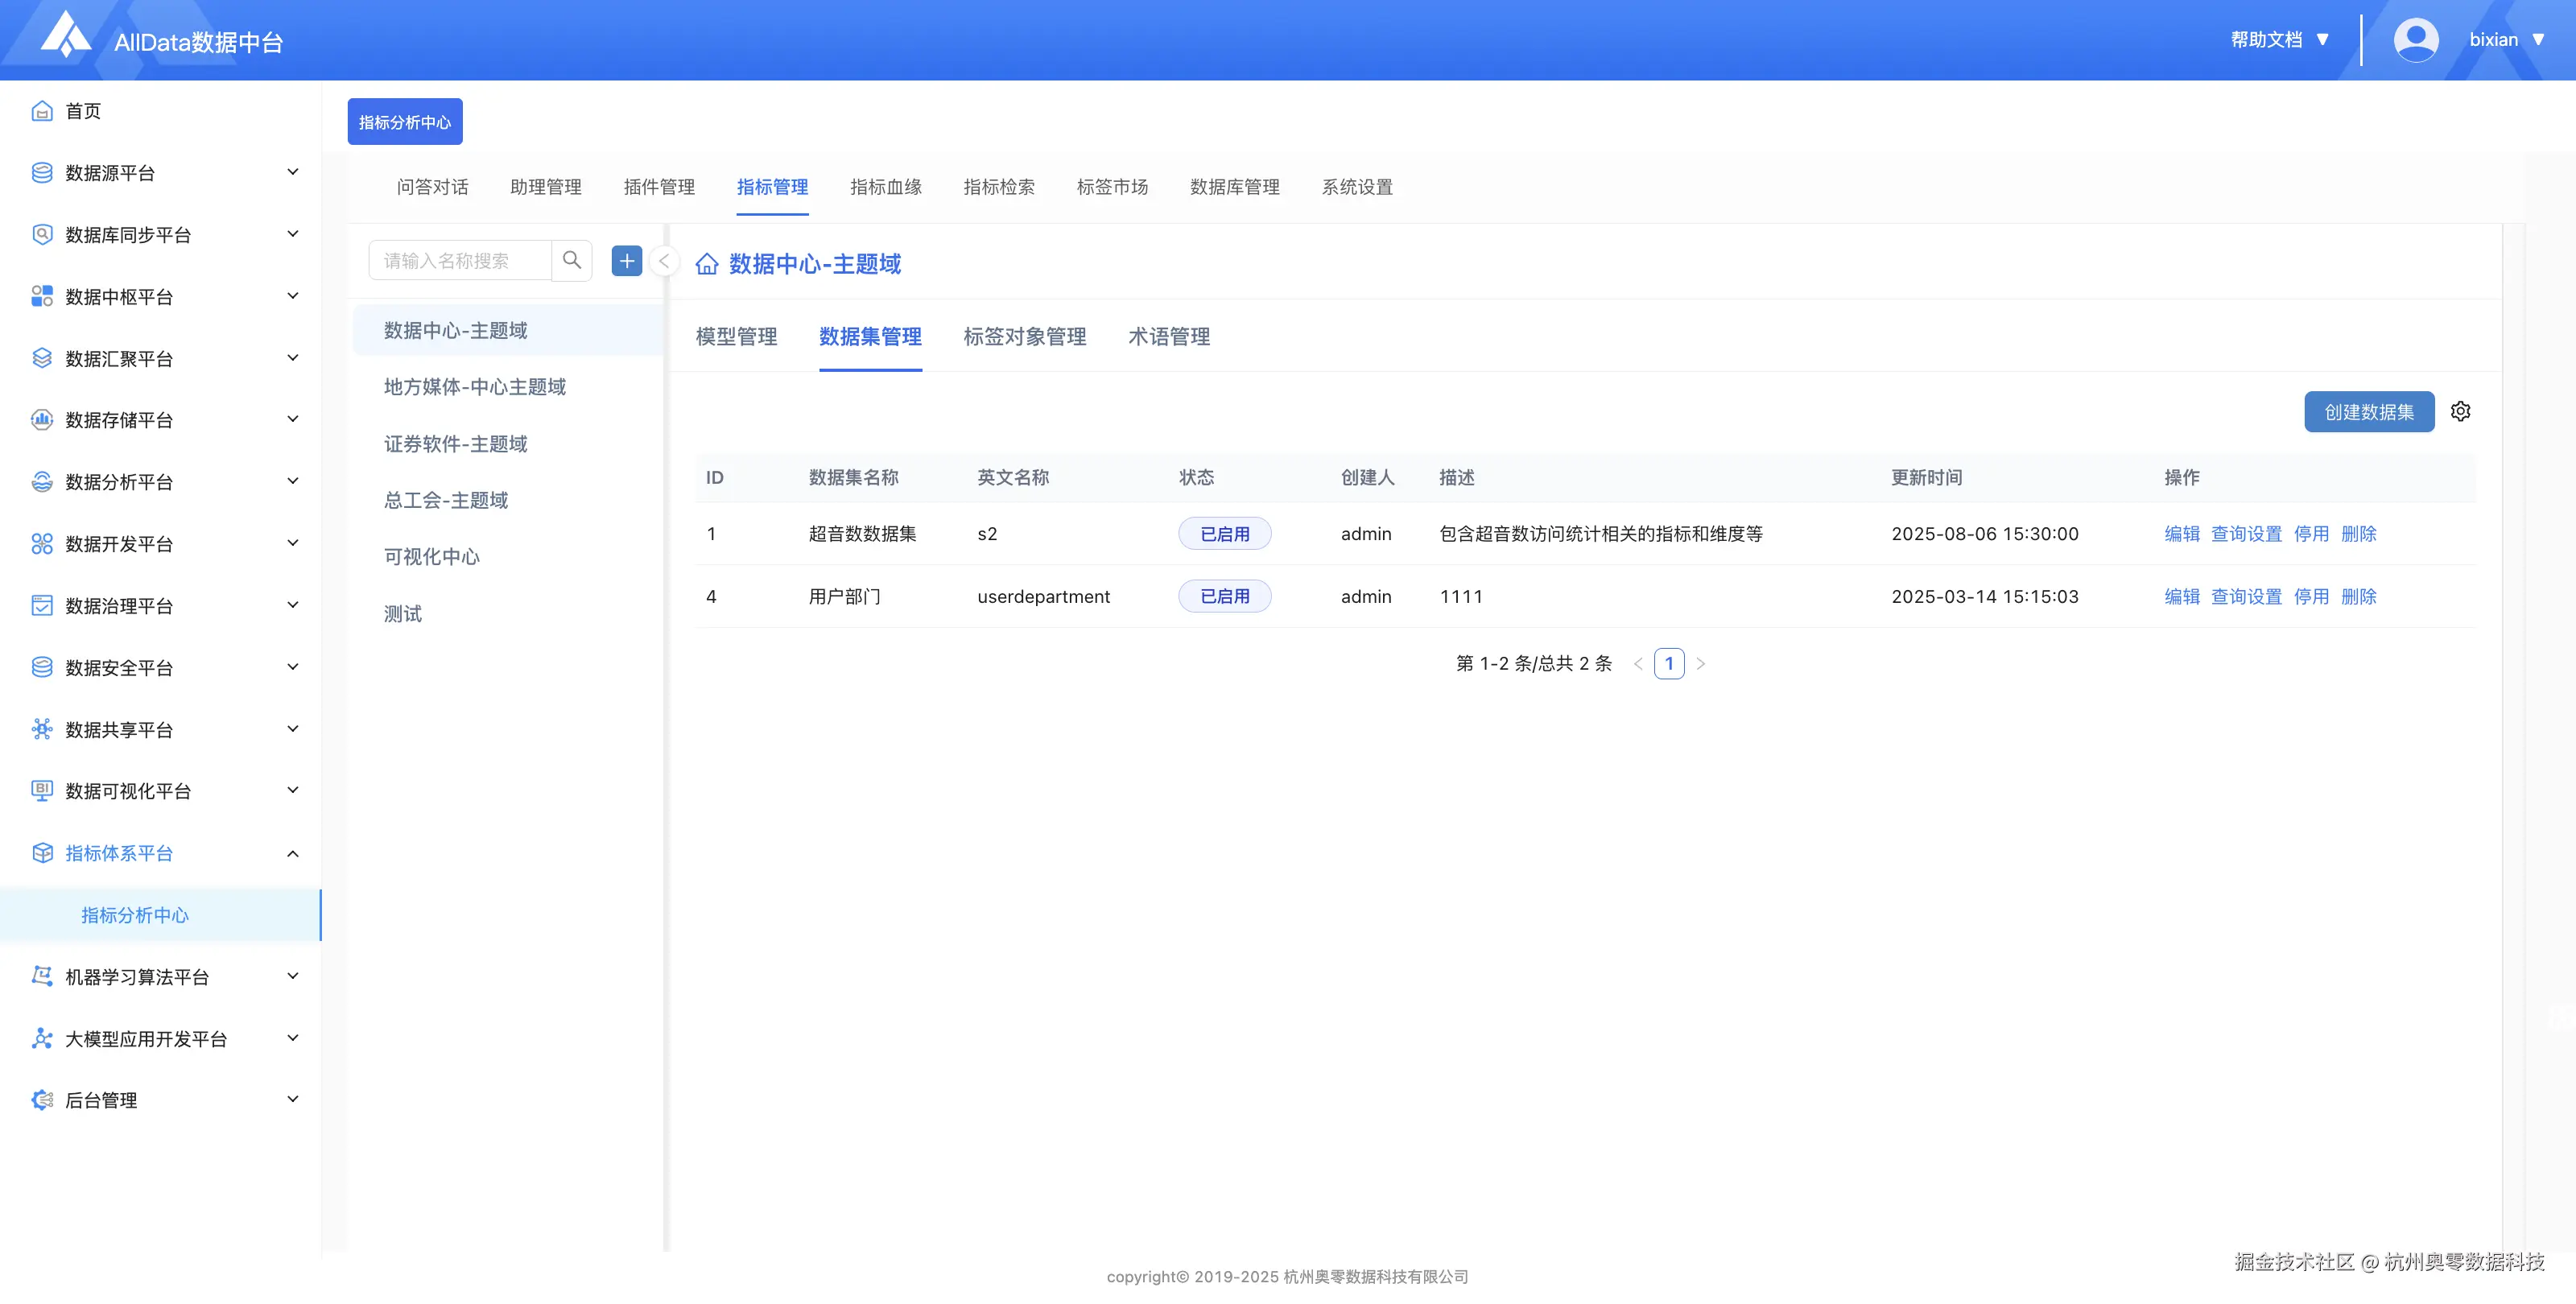Click the blue plus add-domain icon
Screen dimensions: 2576x1304
(x=626, y=261)
